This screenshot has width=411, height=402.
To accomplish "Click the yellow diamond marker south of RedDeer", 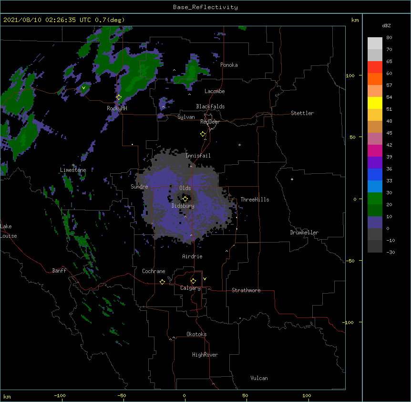I will click(203, 134).
